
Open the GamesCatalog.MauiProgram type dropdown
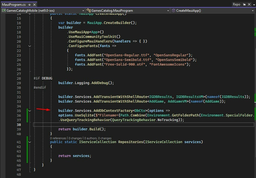[168, 10]
